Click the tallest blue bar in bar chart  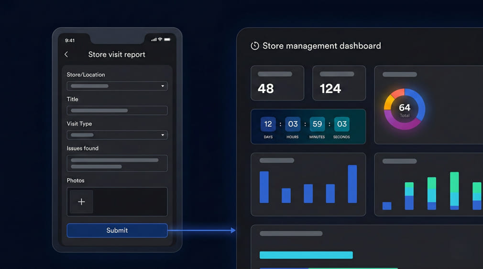pyautogui.click(x=352, y=184)
